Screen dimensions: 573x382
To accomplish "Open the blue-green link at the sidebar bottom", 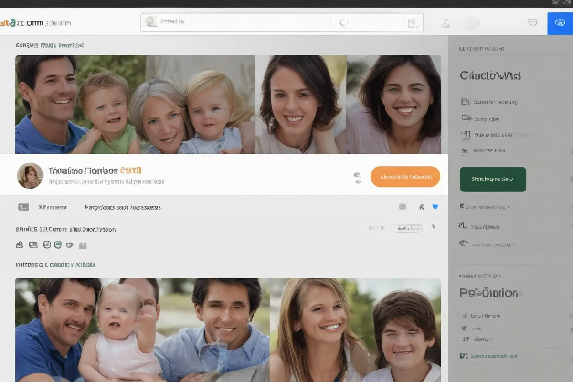I will 493,356.
